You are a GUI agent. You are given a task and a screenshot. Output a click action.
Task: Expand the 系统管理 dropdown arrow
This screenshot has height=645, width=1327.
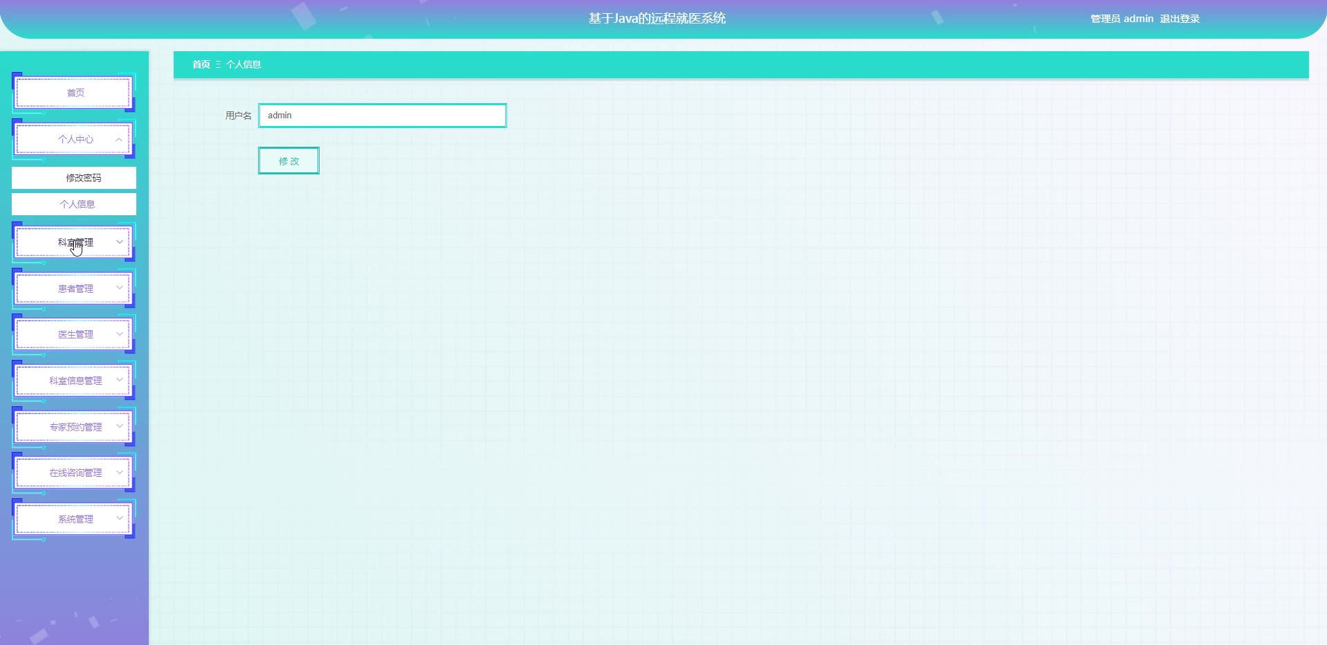tap(119, 518)
